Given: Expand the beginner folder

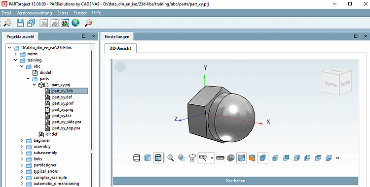Looking at the screenshot, I should point(22,140).
